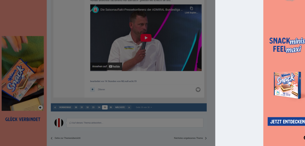Jump to last page double-arrow
The width and height of the screenshot is (305, 146).
click(x=129, y=107)
